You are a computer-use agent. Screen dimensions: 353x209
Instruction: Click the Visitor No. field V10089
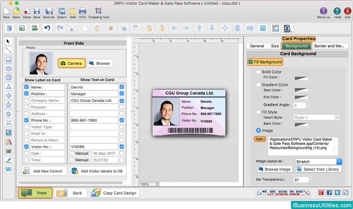click(94, 147)
